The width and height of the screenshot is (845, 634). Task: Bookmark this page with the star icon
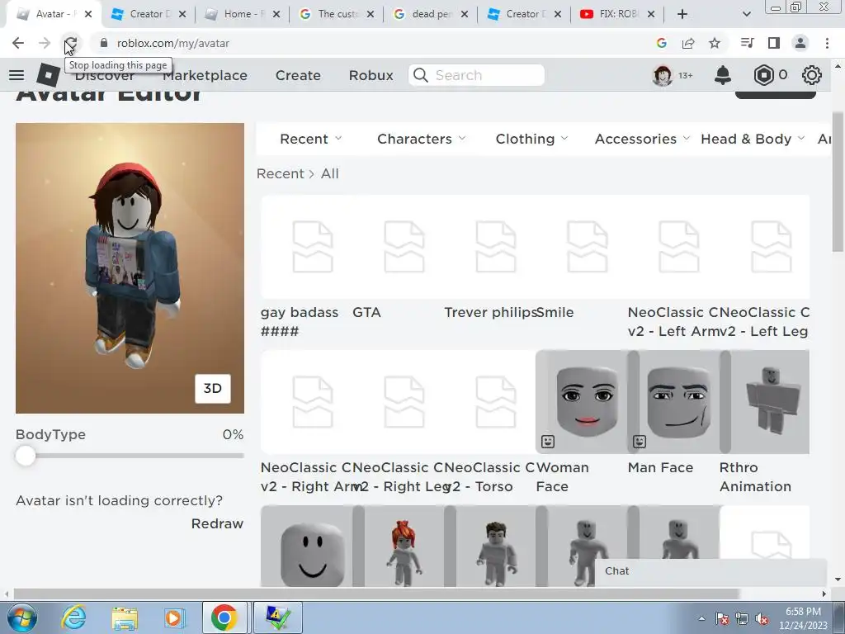coord(715,43)
